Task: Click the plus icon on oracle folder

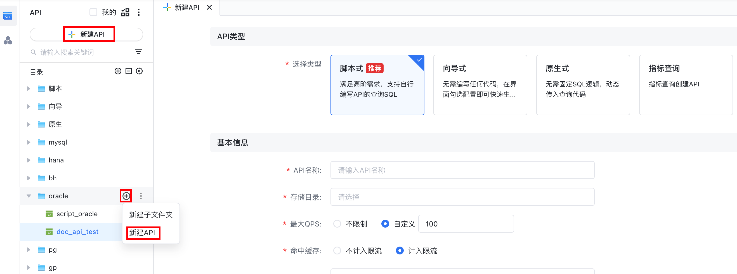Action: [126, 196]
